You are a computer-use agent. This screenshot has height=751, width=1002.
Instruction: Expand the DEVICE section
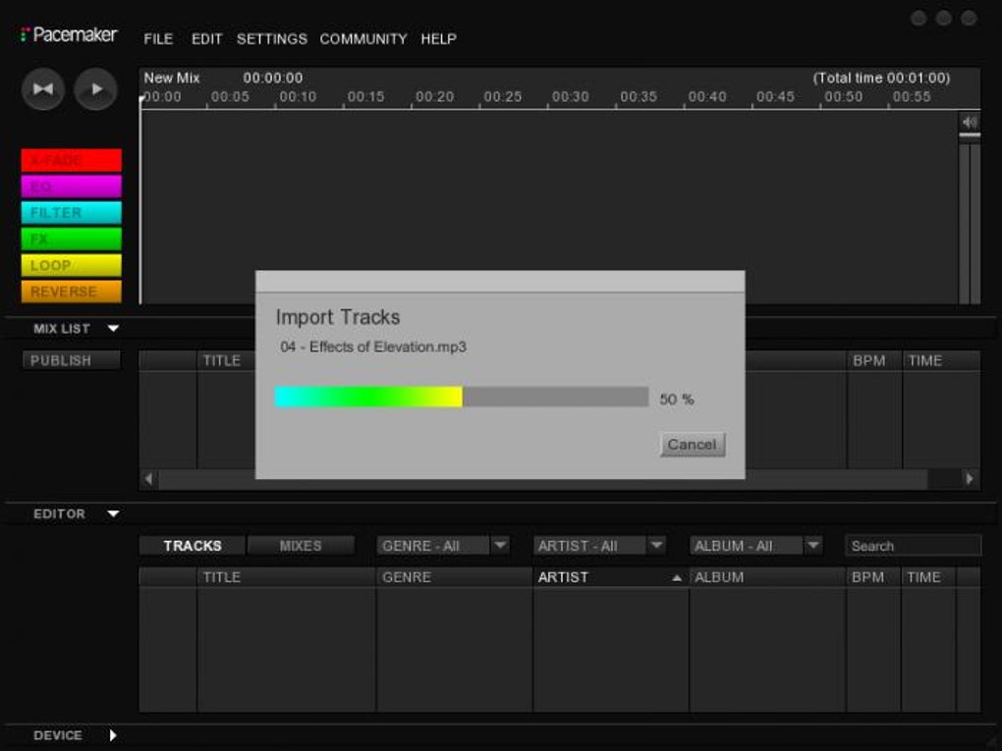tap(113, 735)
